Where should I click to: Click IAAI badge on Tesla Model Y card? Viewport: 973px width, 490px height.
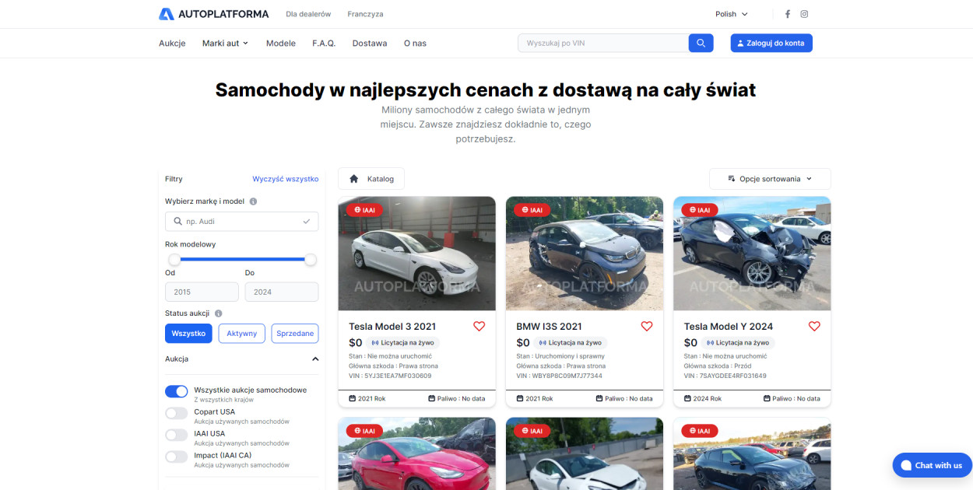click(699, 210)
